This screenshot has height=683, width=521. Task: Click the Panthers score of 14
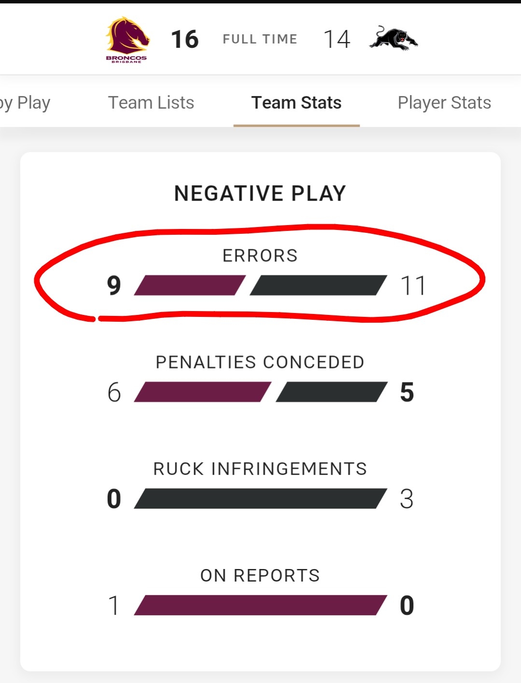pyautogui.click(x=337, y=39)
